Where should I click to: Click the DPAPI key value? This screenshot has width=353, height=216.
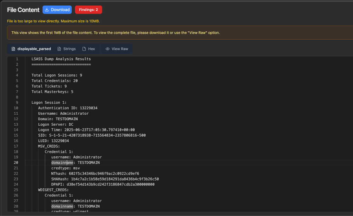pyautogui.click(x=110, y=185)
